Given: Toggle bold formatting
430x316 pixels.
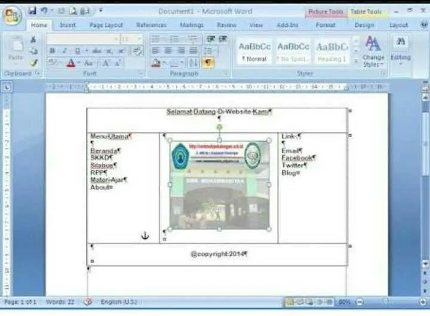Looking at the screenshot, I should [52, 51].
